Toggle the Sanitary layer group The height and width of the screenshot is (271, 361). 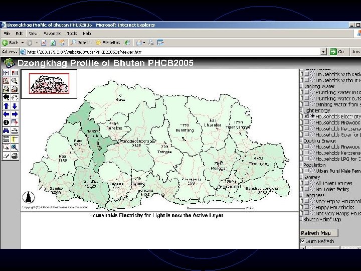pyautogui.click(x=301, y=177)
